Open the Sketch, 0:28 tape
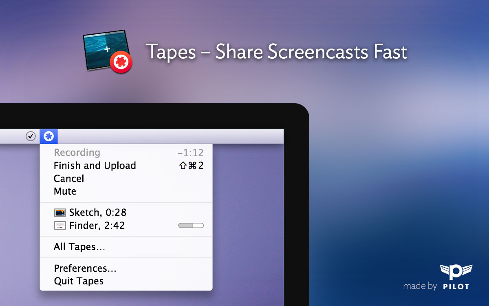The height and width of the screenshot is (306, 489). [x=126, y=213]
